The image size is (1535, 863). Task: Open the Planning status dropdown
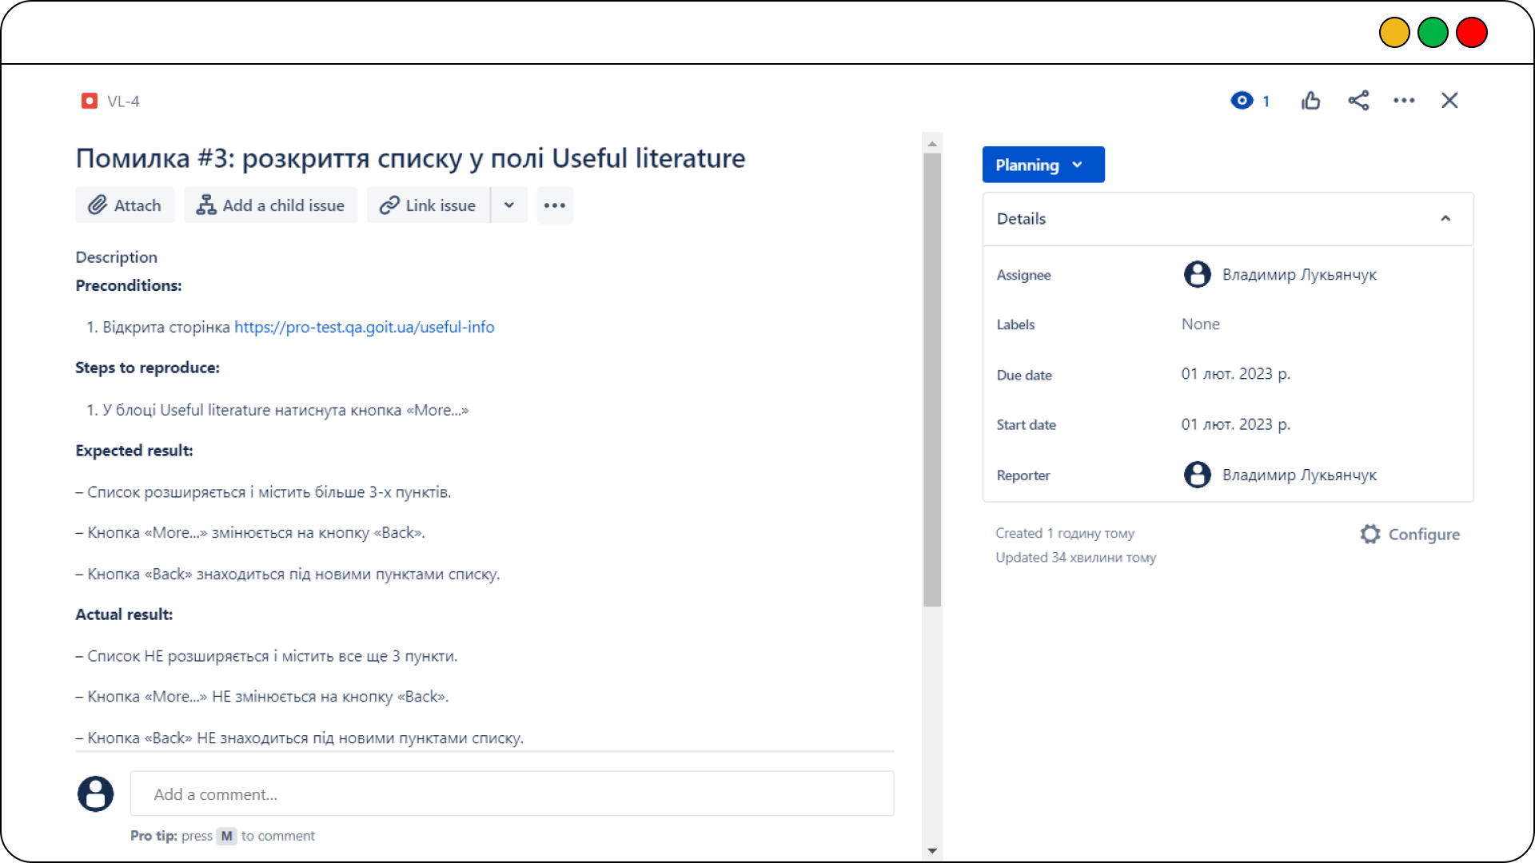point(1043,165)
